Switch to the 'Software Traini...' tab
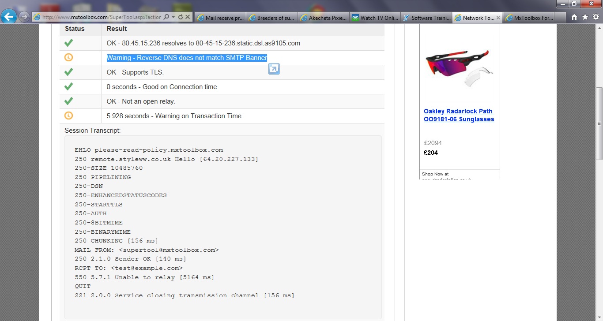This screenshot has width=603, height=321. pos(426,18)
